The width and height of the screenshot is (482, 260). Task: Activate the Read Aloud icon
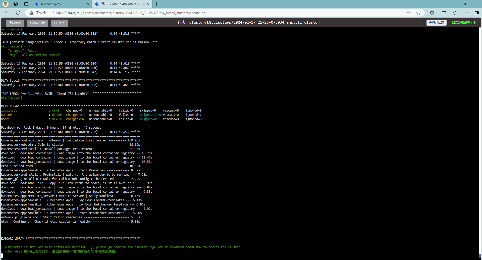point(408,13)
